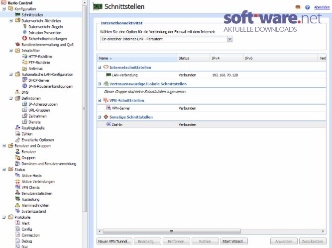This screenshot has width=332, height=248.
Task: Click the IPv6 column header
Action: pyautogui.click(x=281, y=58)
